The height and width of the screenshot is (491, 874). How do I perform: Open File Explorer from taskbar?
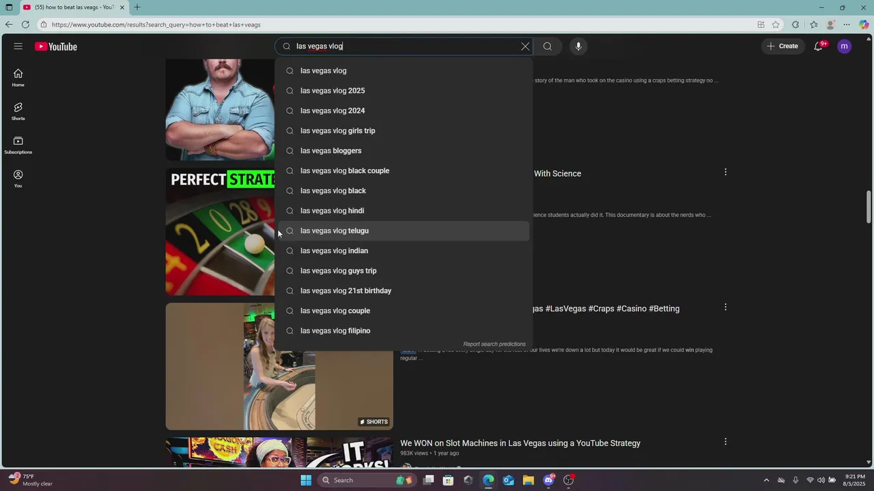(x=528, y=480)
